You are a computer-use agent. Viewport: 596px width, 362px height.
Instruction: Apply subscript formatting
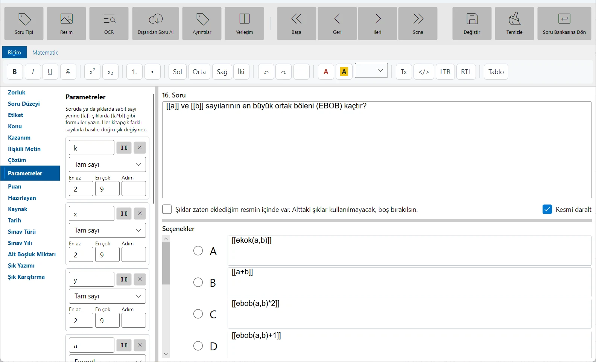(110, 71)
